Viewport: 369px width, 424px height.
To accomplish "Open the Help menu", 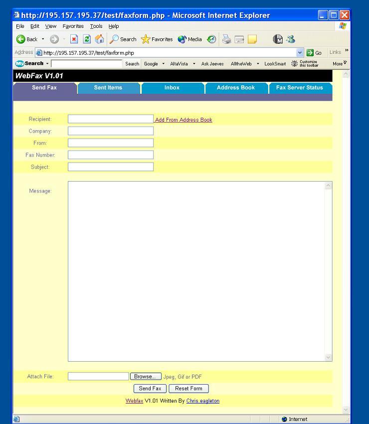I will [x=114, y=26].
